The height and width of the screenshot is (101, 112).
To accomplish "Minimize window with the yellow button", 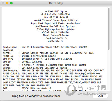I will tap(7, 3).
